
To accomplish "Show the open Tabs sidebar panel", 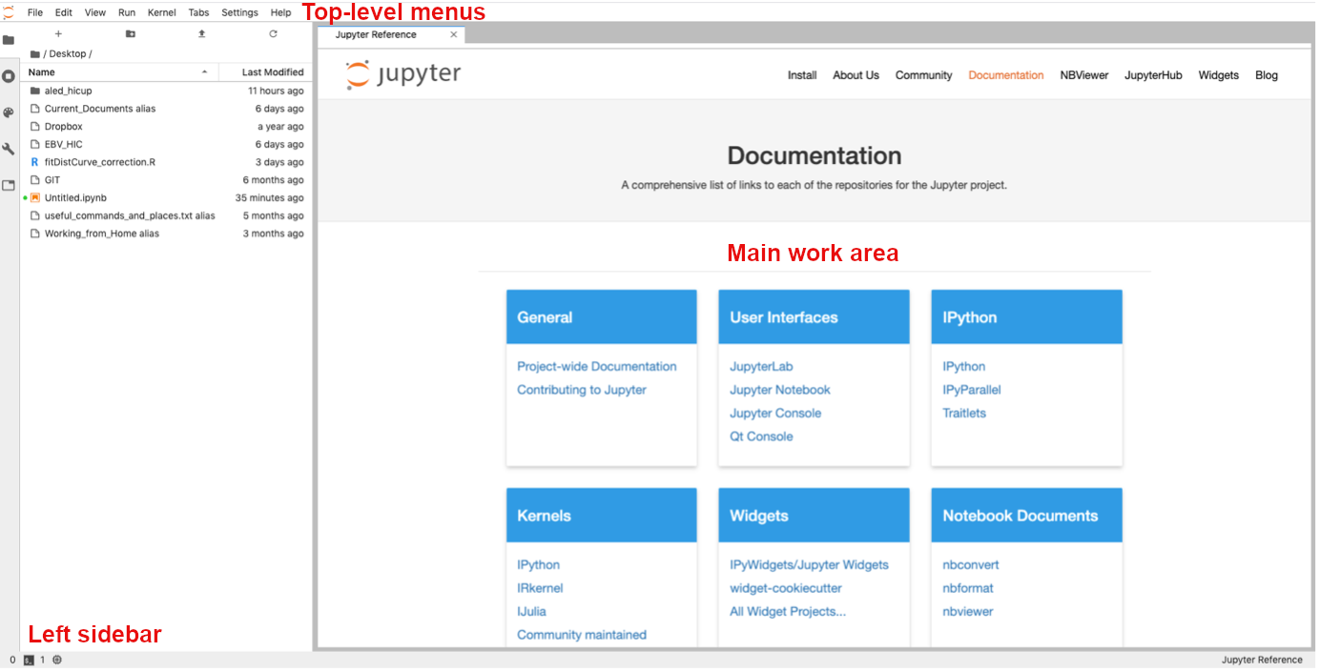I will [x=9, y=185].
